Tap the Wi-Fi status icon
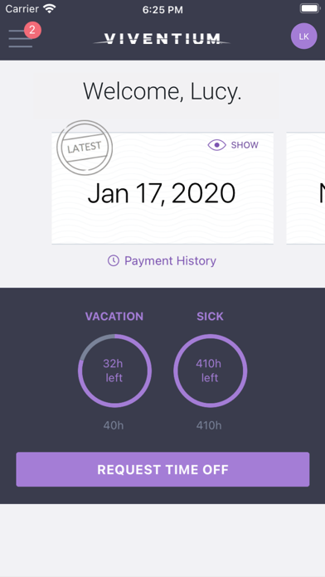The image size is (325, 577). point(49,9)
